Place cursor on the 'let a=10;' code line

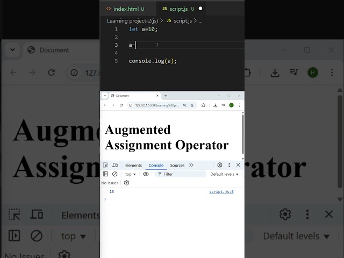143,29
